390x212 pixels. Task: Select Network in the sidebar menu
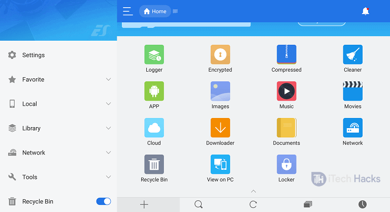tap(58, 153)
